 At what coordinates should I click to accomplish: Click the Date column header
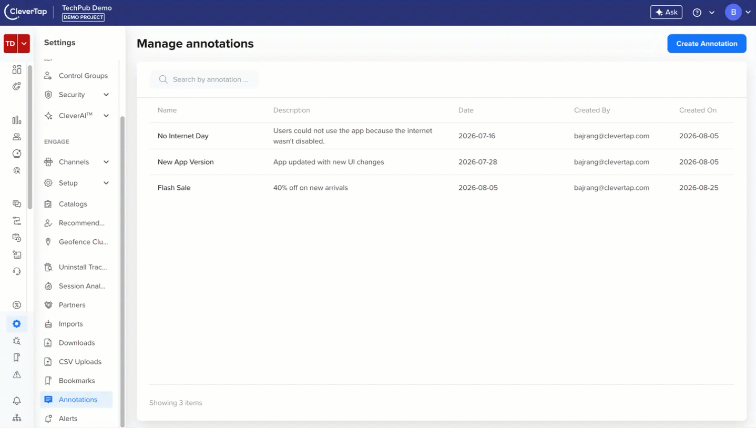[466, 110]
